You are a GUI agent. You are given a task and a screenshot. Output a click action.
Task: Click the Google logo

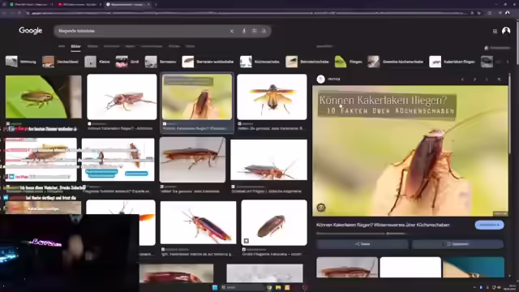point(31,31)
